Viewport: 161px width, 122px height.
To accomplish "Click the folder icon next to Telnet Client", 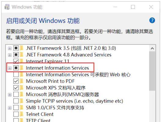I will pyautogui.click(x=22, y=114).
